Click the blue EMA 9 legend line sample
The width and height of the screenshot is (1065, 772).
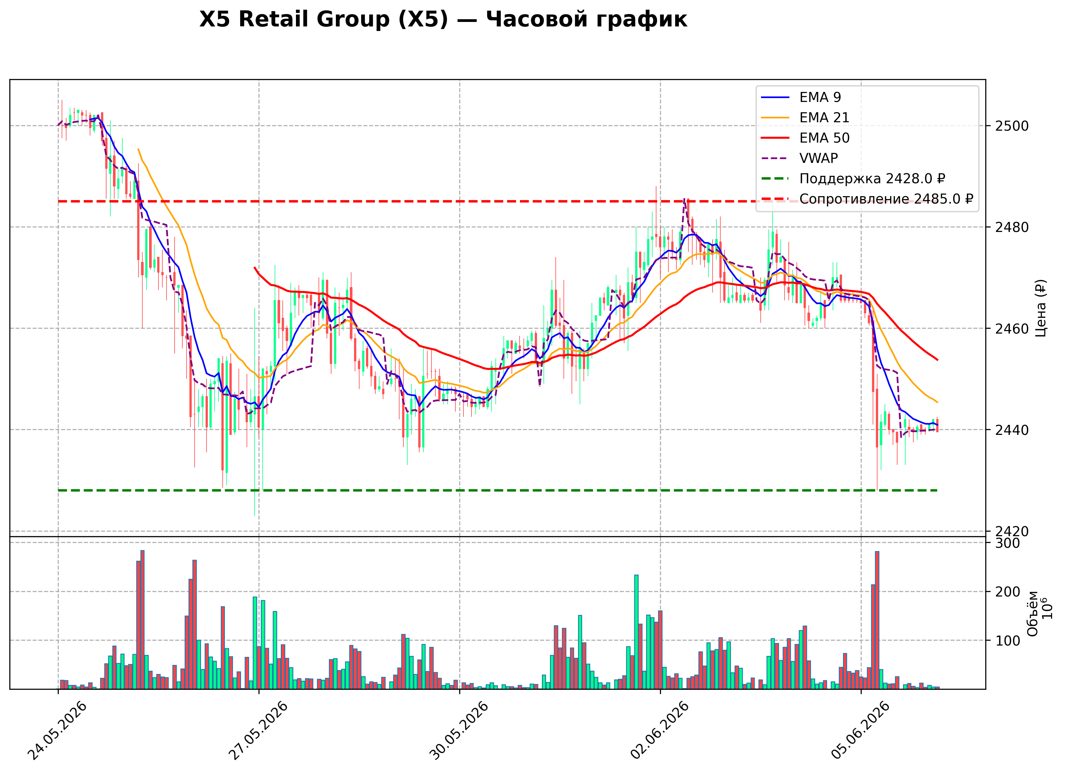coord(775,97)
